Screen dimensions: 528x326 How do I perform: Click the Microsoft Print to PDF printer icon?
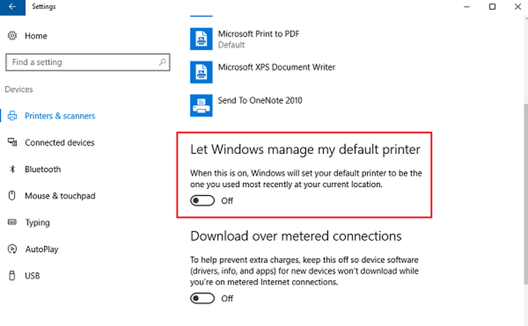point(201,39)
